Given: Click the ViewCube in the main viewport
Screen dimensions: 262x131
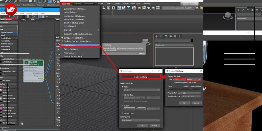Looking at the screenshot, I should tap(145, 42).
